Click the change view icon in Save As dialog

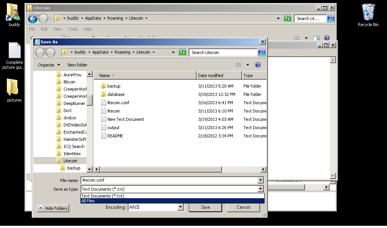point(238,65)
